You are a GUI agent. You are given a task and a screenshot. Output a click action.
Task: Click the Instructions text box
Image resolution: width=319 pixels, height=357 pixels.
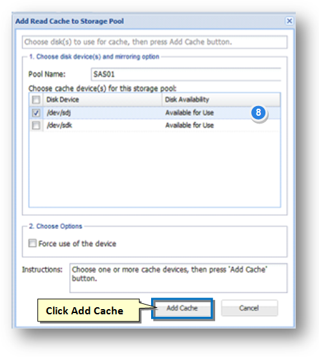pos(178,278)
